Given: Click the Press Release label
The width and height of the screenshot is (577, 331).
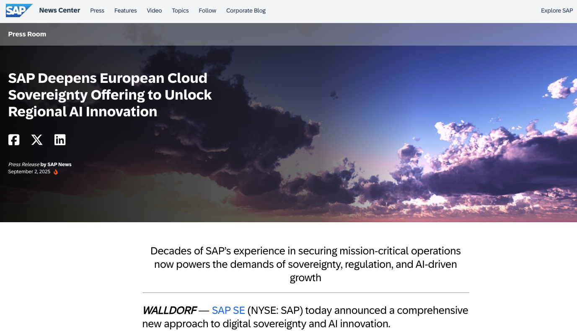Looking at the screenshot, I should click(24, 164).
